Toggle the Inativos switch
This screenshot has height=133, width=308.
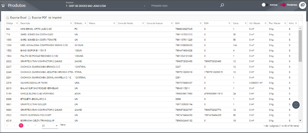point(265,5)
